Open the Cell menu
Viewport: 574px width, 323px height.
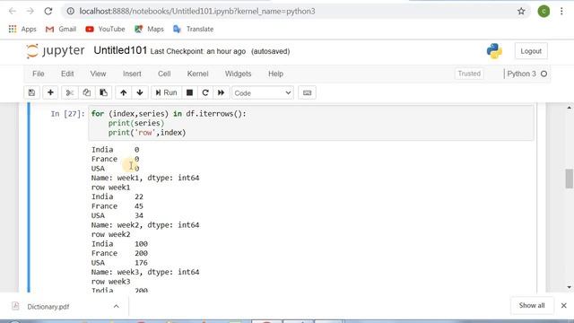164,74
